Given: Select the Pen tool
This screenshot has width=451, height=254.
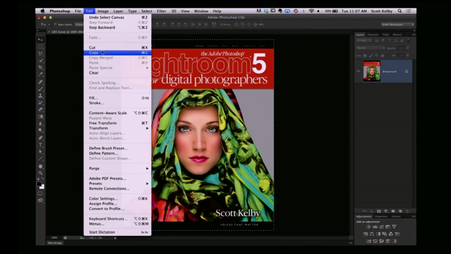Looking at the screenshot, I should pyautogui.click(x=40, y=138).
